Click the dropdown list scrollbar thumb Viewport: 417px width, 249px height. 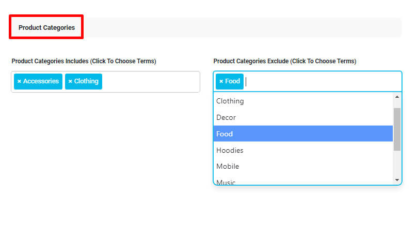[397, 129]
